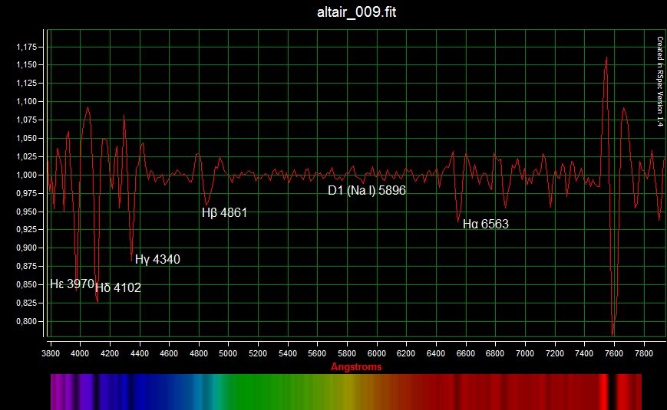Select the Hα 6563 line label
This screenshot has height=410, width=667.
[485, 224]
